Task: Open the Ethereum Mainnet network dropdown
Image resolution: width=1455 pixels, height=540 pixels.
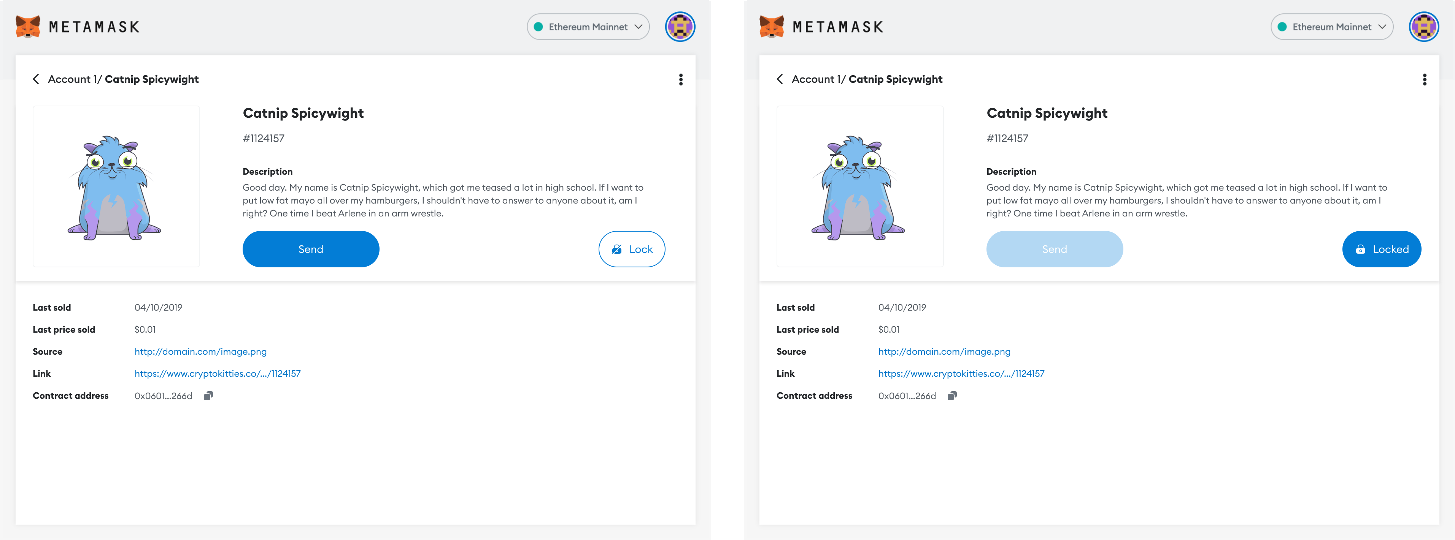Action: tap(588, 27)
